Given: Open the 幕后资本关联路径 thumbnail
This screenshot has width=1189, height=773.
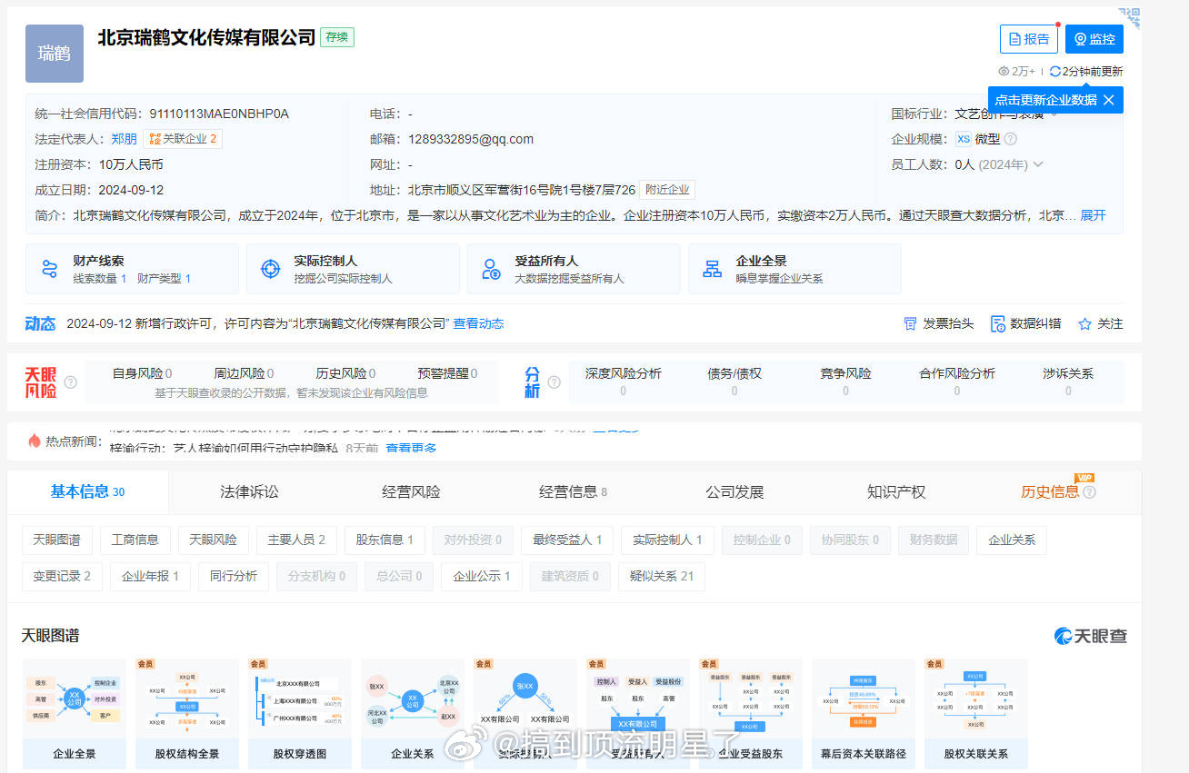Looking at the screenshot, I should [x=863, y=714].
